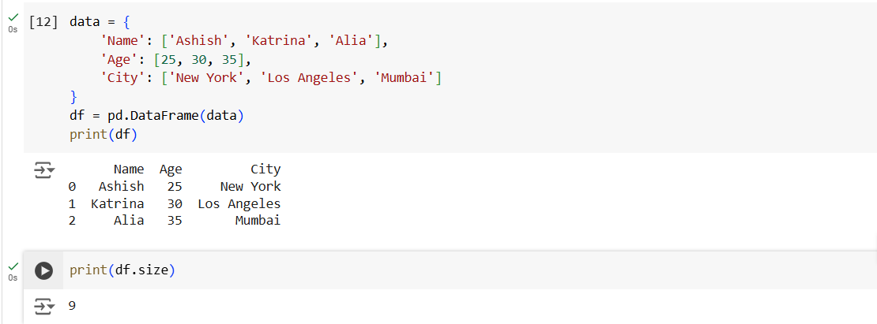
Task: Click the 'data = {' code line
Action: [99, 22]
